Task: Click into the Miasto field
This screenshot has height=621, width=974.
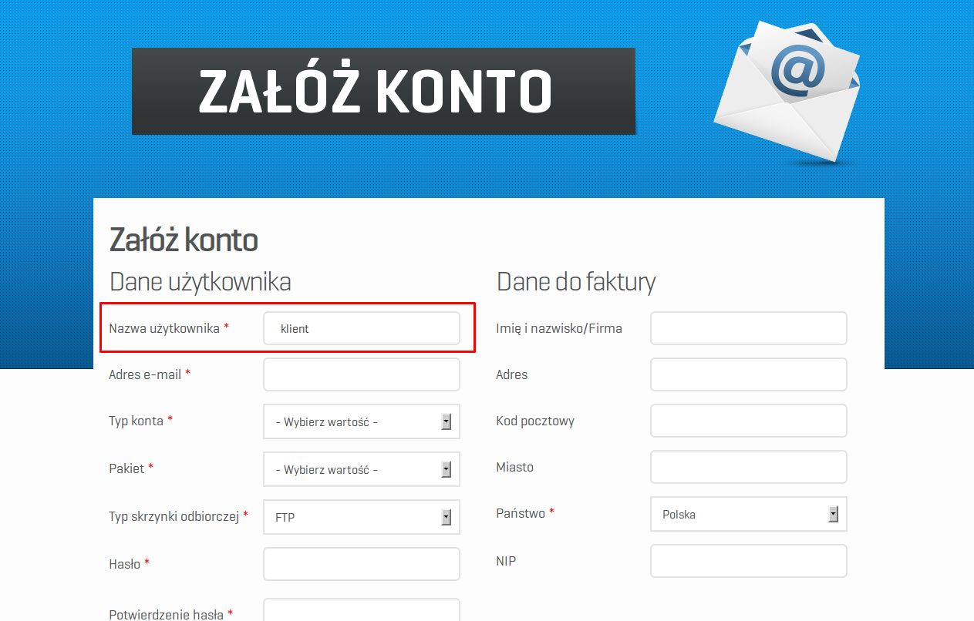Action: [x=749, y=467]
